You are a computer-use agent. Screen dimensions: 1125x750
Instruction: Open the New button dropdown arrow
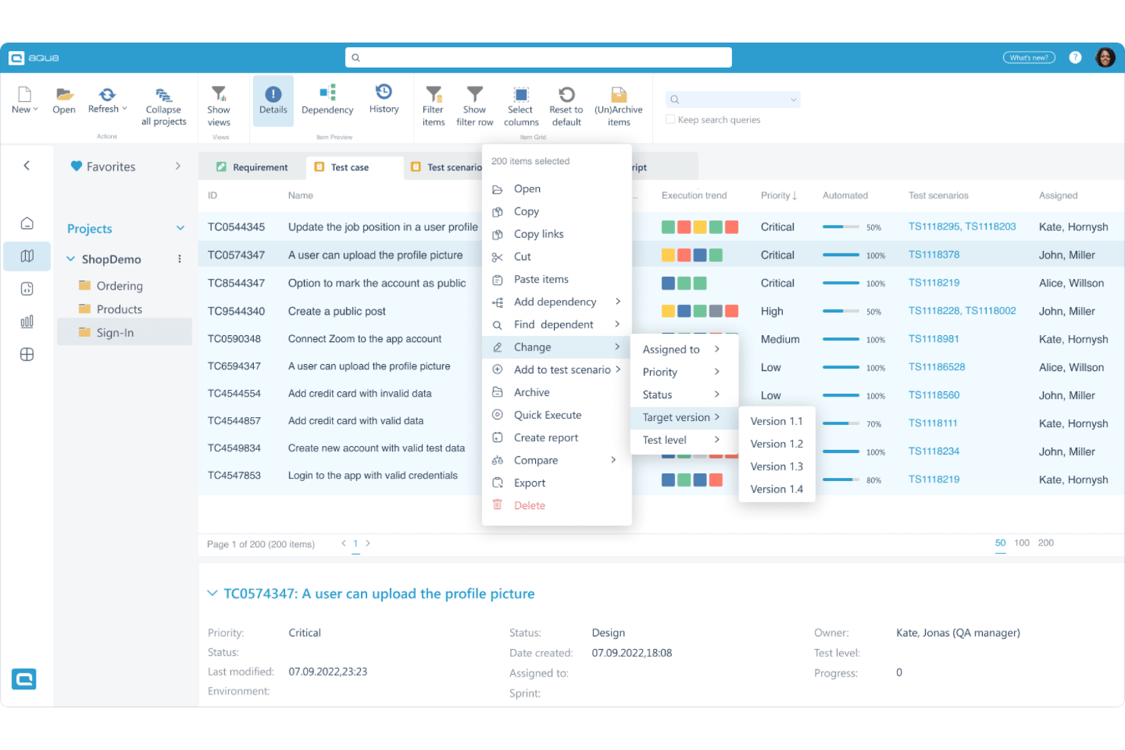pos(36,109)
